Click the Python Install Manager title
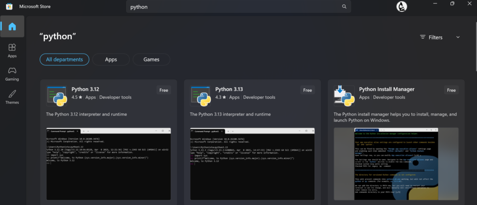477x205 pixels. (x=387, y=89)
